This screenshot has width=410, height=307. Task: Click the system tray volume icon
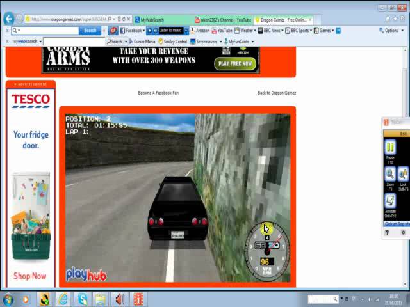coord(370,299)
